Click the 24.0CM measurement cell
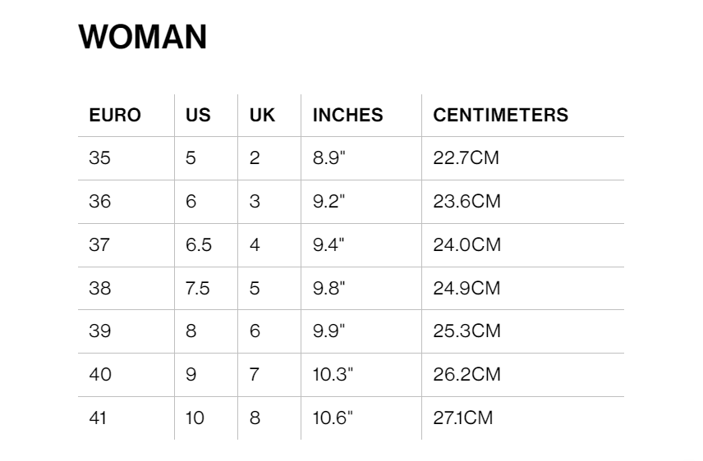703x461 pixels. click(466, 244)
